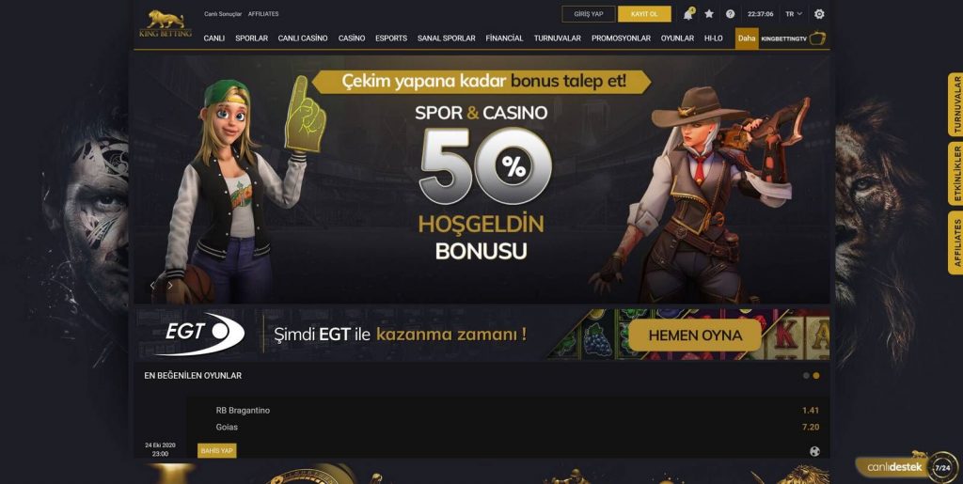Open the settings gear icon
The image size is (963, 484).
tap(819, 13)
